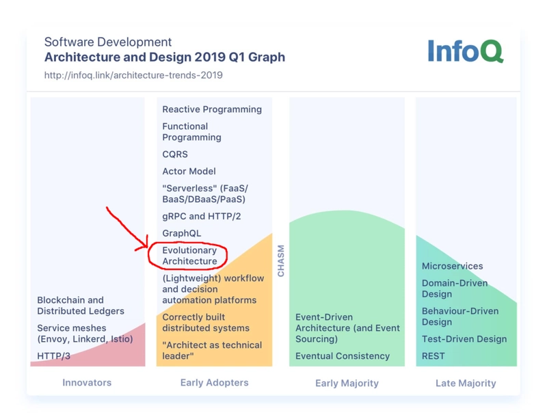Click the "Architect as technical leader" item
The image size is (547, 415).
(x=212, y=351)
